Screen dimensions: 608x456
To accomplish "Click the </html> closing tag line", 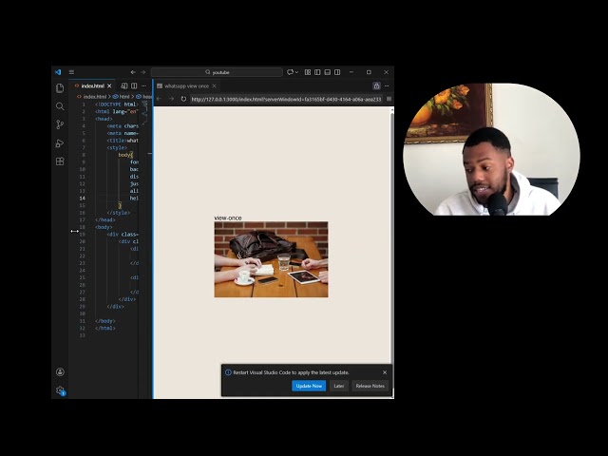I will 105,328.
